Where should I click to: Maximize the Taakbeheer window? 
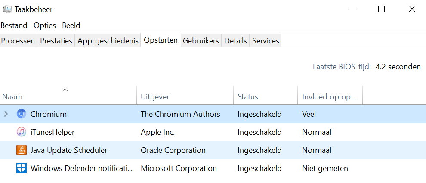(x=381, y=9)
